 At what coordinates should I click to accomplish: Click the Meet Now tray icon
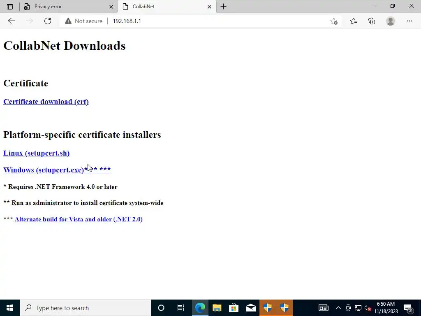point(348,308)
